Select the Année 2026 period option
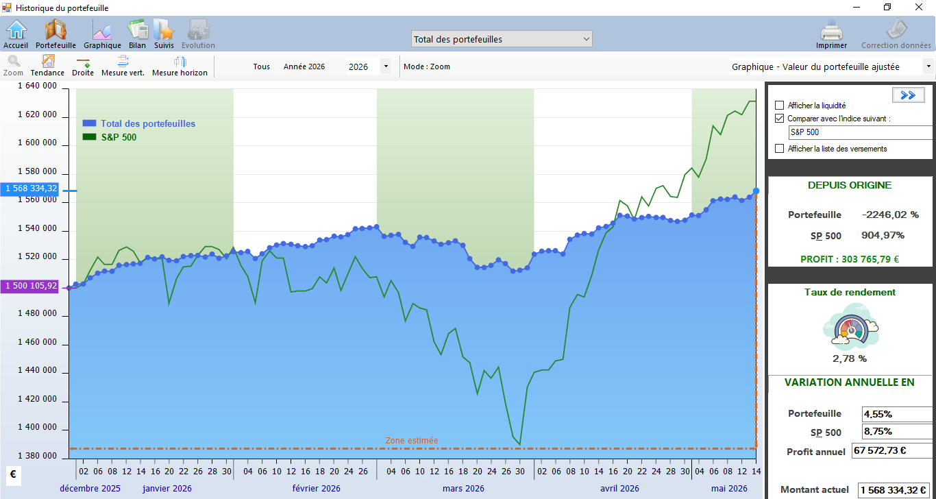 click(304, 66)
